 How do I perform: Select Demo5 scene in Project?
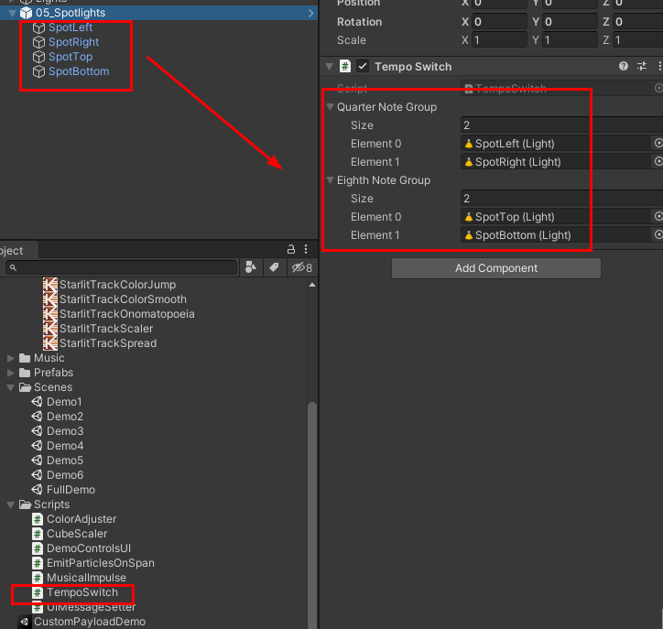(x=65, y=461)
